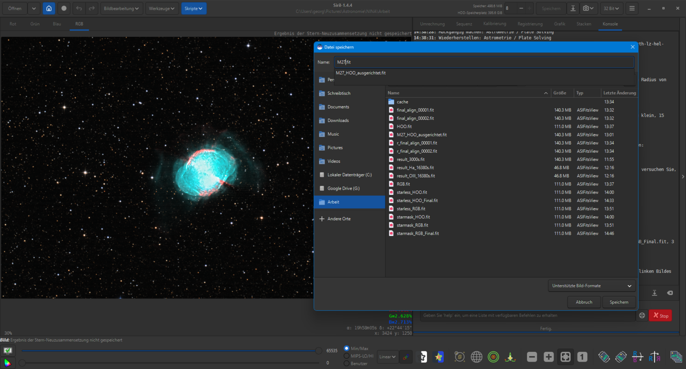
Task: Mirror image horizontally icon
Action: 654,357
